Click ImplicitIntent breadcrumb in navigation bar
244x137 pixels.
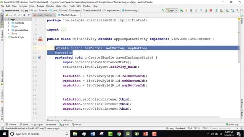click(10, 10)
